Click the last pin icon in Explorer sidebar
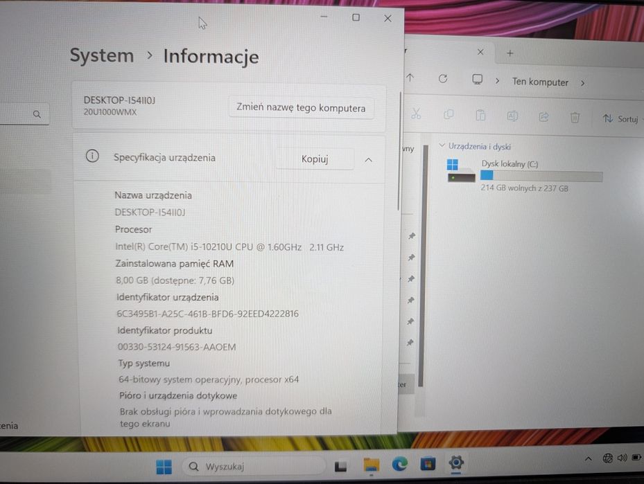This screenshot has width=644, height=484. 410,343
